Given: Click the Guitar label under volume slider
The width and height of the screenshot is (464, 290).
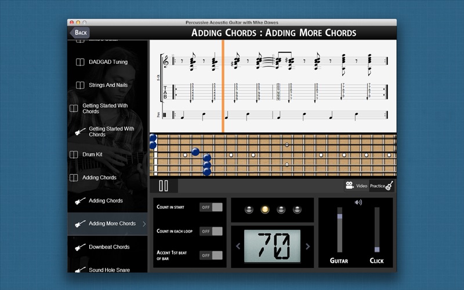Looking at the screenshot, I should (x=339, y=260).
